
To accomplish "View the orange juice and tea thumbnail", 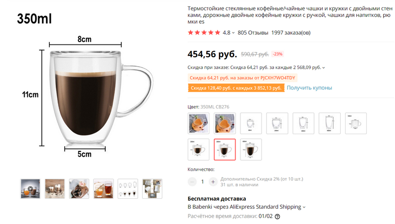I will 103,189.
